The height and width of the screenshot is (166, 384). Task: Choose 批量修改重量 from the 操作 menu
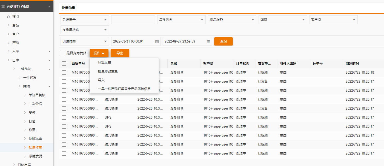coord(124,71)
